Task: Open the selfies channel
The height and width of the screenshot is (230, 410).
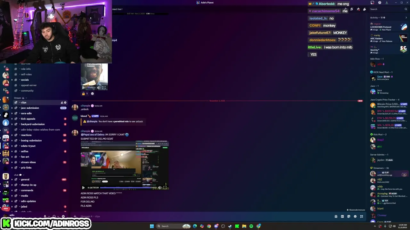Action: point(40,151)
